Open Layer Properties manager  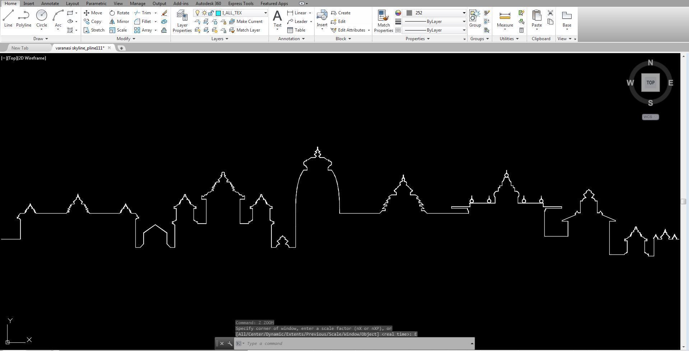click(182, 22)
